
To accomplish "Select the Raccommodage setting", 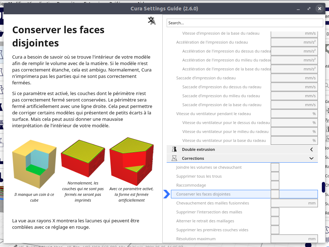I will point(191,185).
